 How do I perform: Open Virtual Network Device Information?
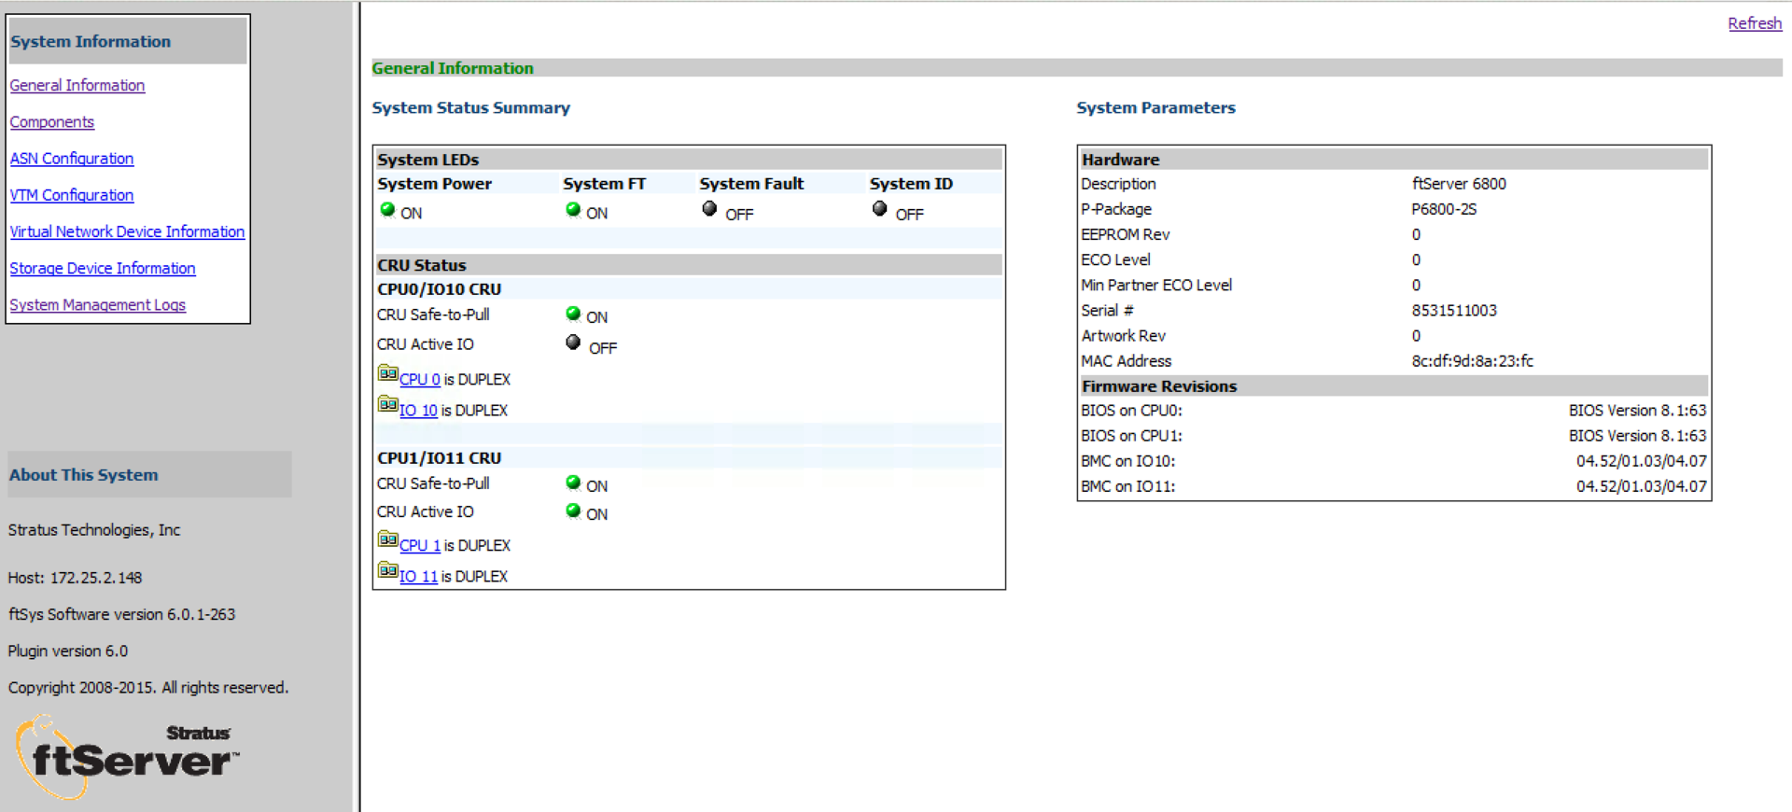click(127, 231)
